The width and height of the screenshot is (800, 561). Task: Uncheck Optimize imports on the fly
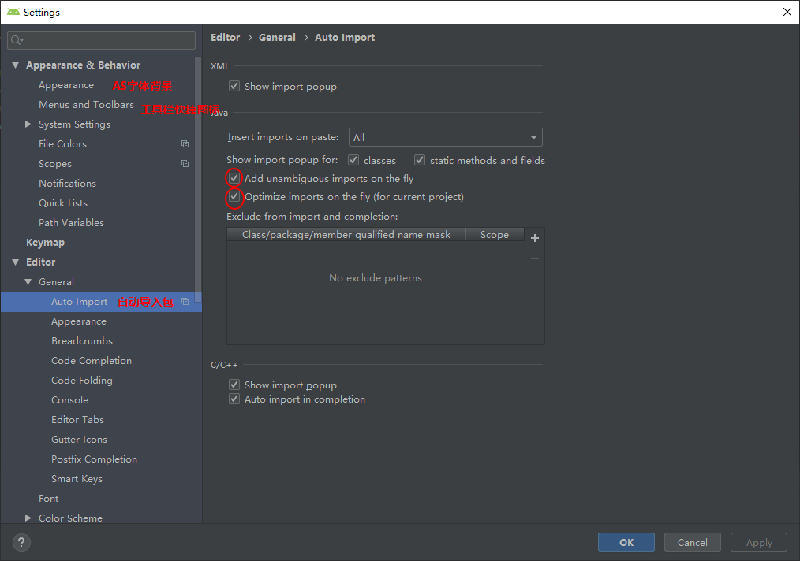(234, 197)
